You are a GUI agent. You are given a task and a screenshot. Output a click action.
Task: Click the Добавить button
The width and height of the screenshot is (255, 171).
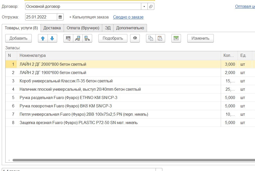(x=18, y=38)
